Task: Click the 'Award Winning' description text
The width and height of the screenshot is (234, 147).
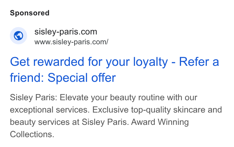Action: 160,122
